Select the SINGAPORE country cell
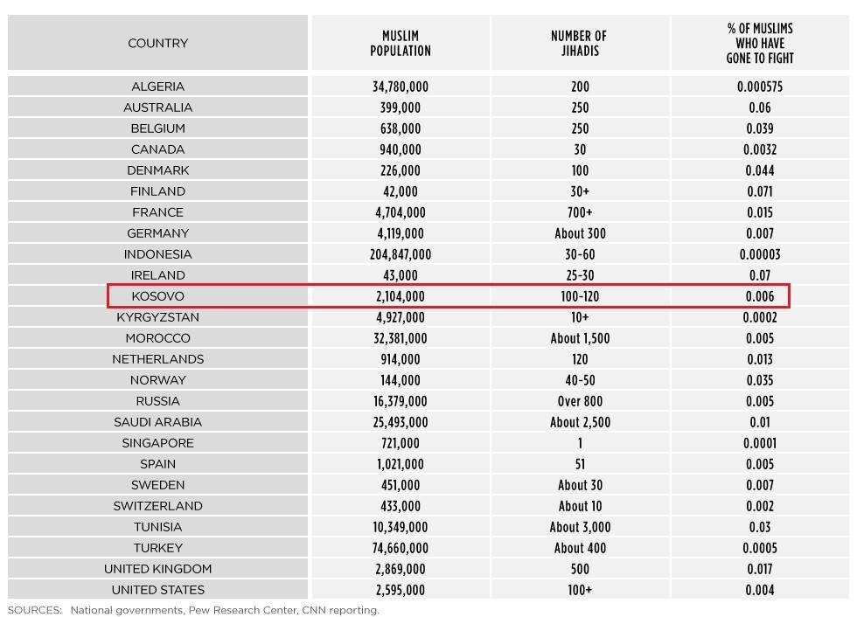Image resolution: width=857 pixels, height=617 pixels. (158, 443)
